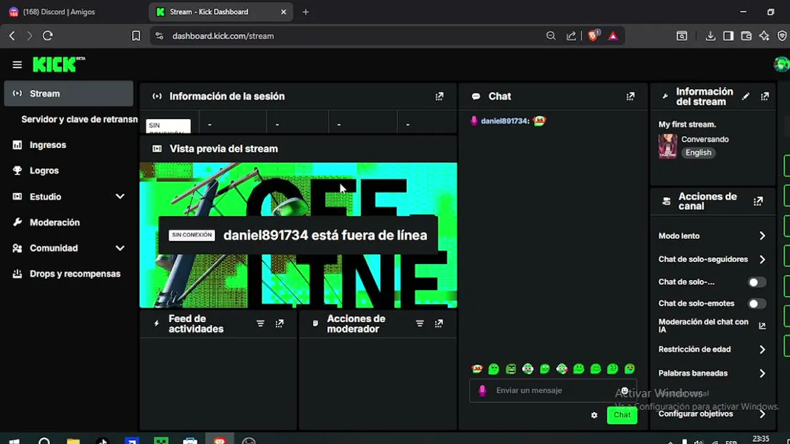Open chat settings gear icon

tap(594, 415)
